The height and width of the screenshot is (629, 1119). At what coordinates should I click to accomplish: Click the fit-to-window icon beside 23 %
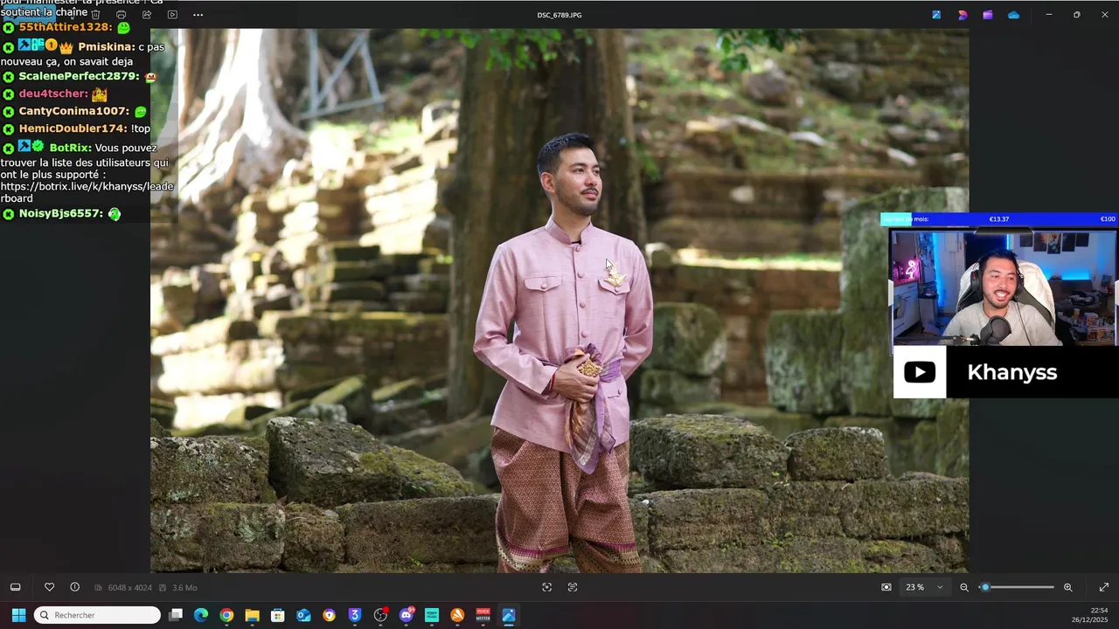886,587
